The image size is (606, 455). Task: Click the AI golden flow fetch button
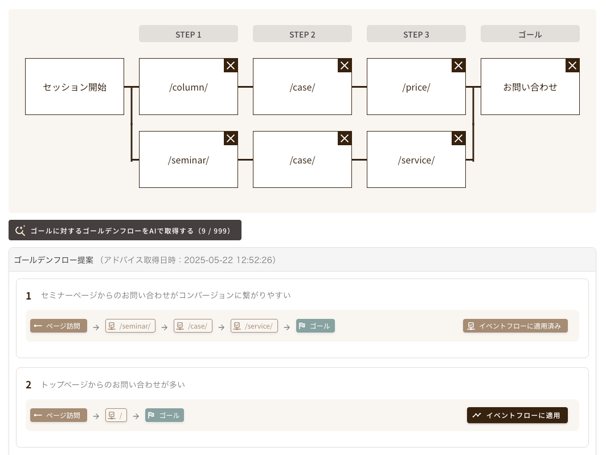point(125,231)
